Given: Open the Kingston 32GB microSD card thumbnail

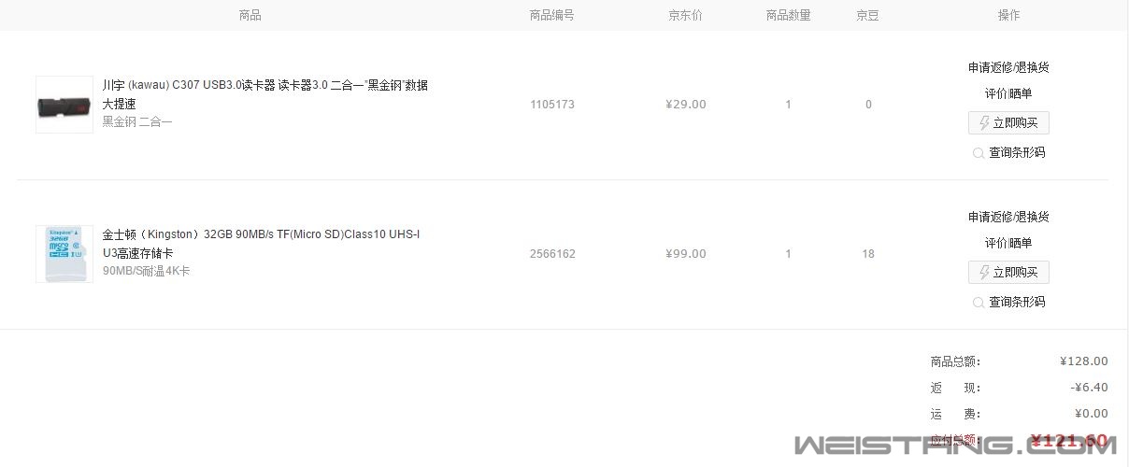Looking at the screenshot, I should click(x=64, y=254).
